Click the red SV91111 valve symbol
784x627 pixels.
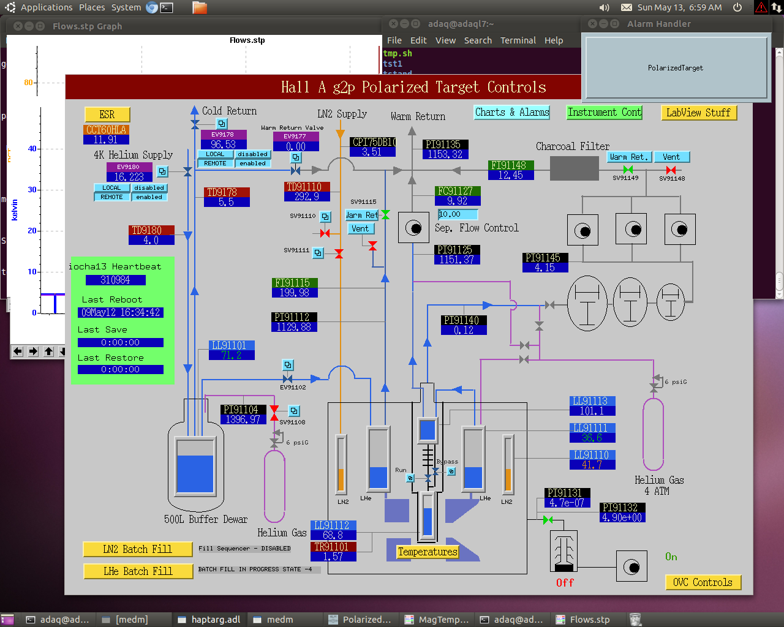[x=339, y=253]
